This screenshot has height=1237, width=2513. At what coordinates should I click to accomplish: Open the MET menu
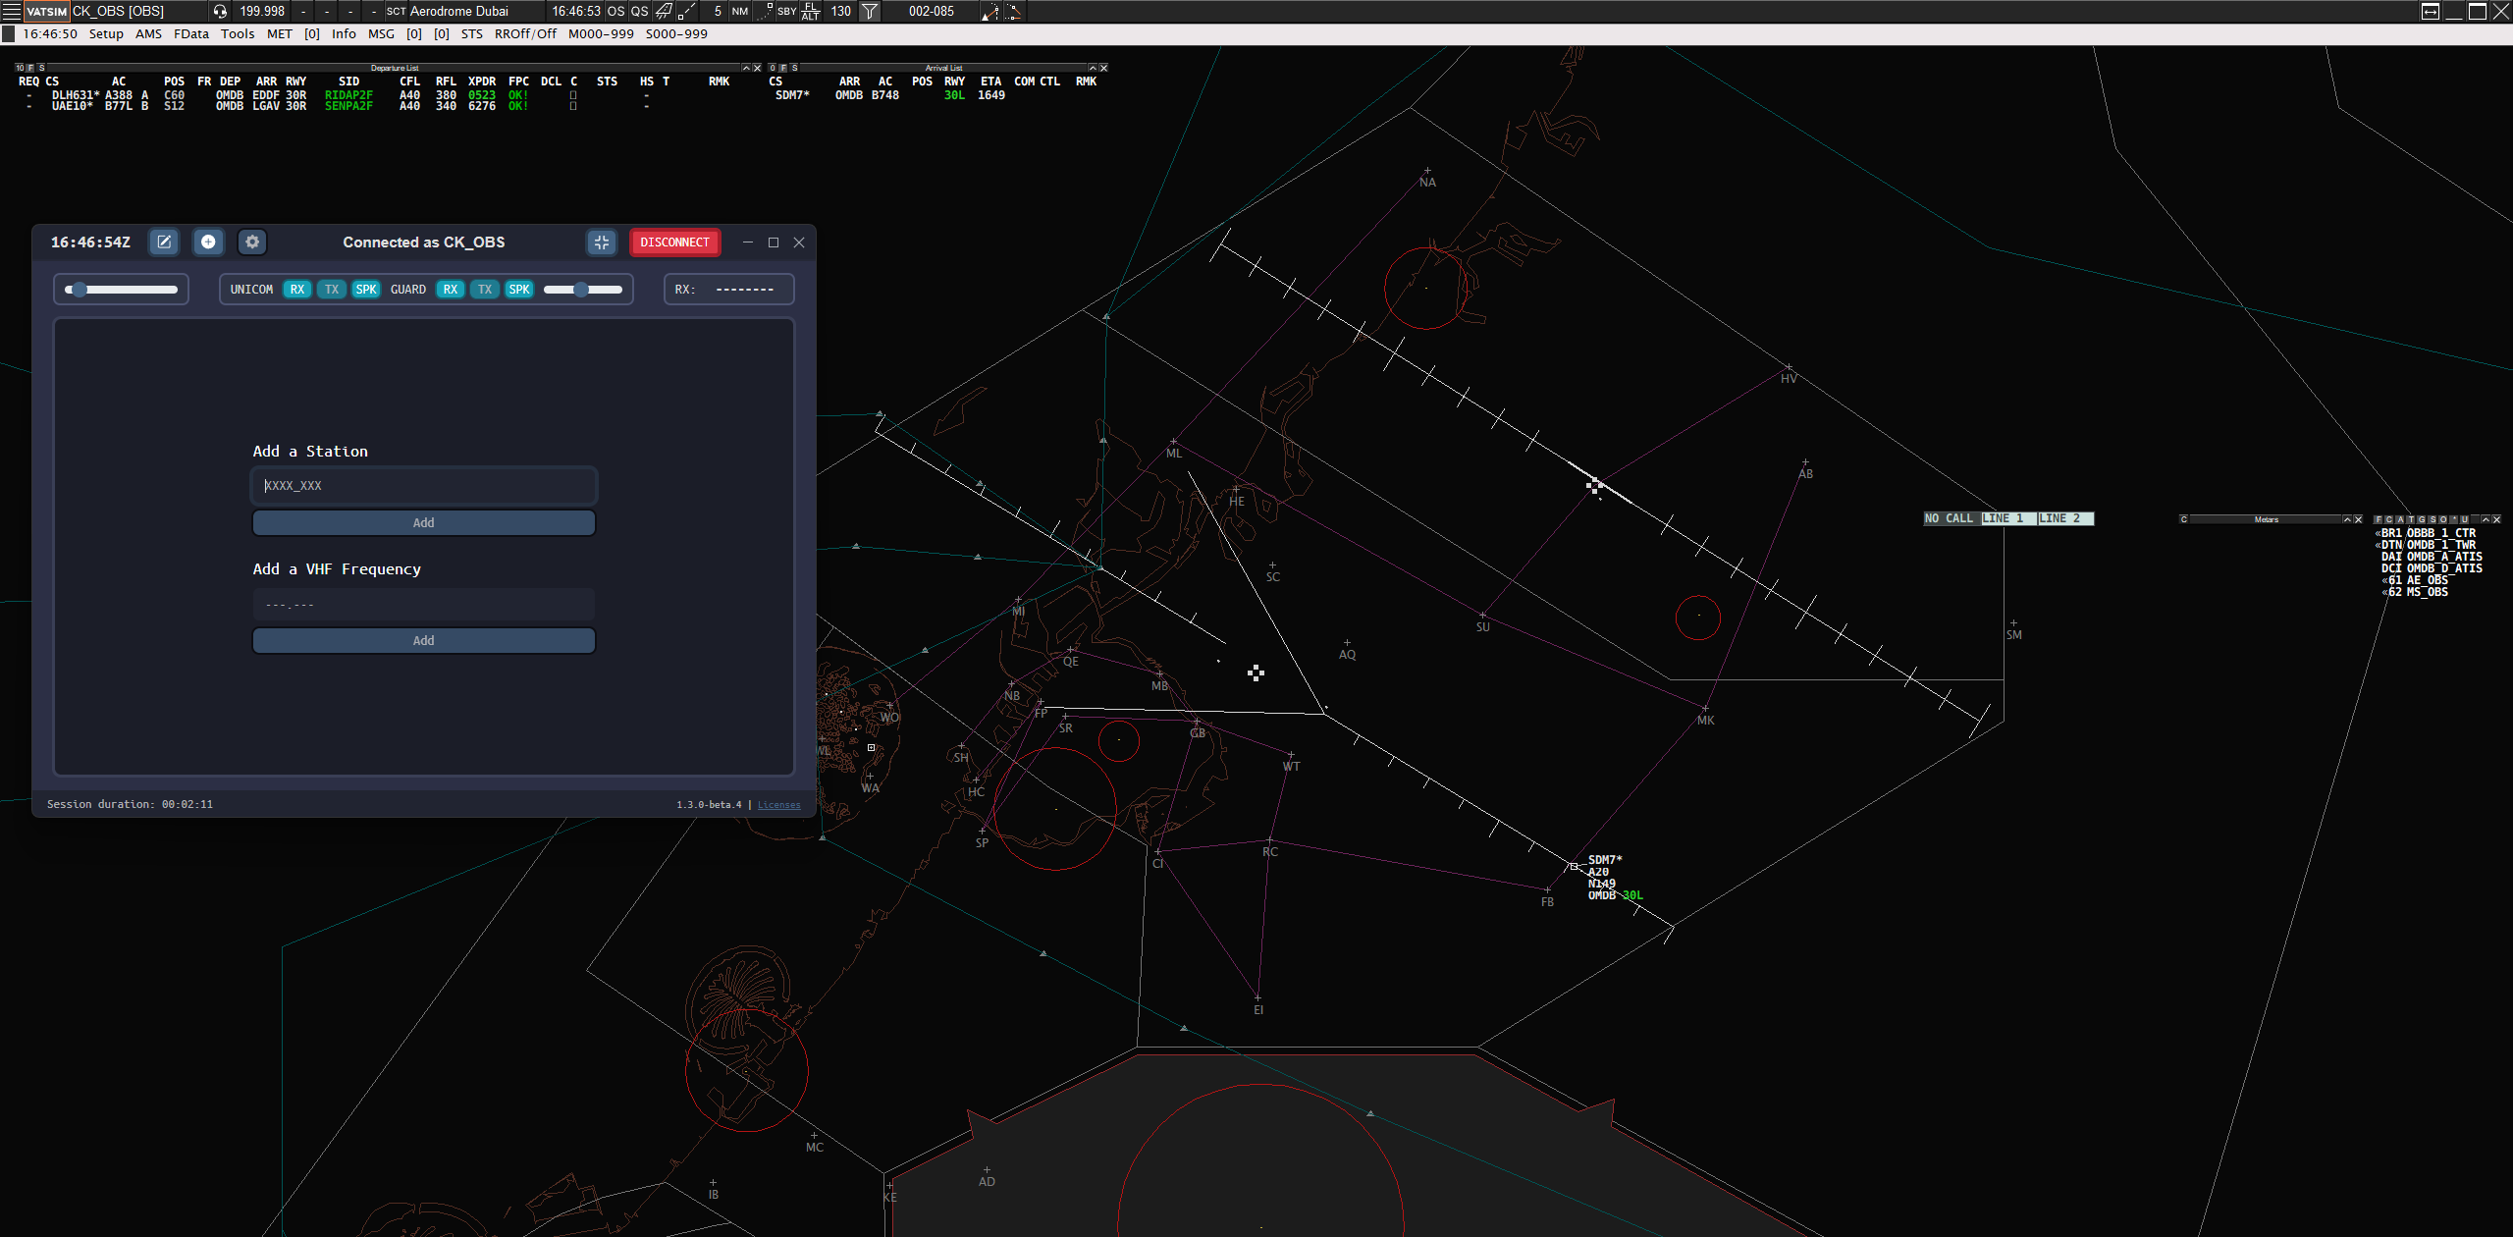tap(280, 33)
